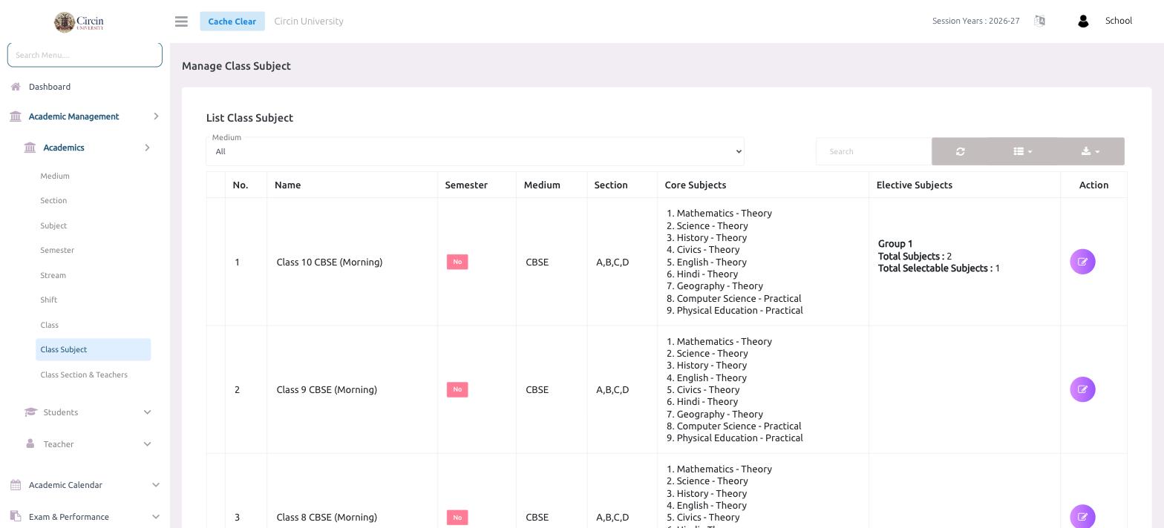Click the Group 1 elective text

tap(895, 244)
